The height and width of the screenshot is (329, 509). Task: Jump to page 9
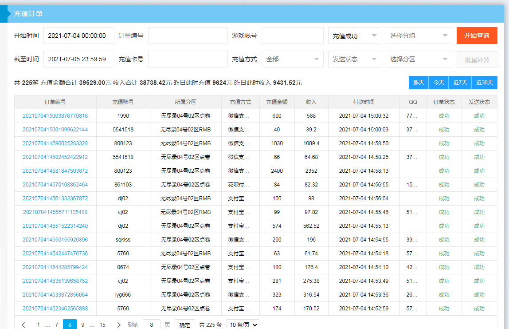[x=83, y=325]
